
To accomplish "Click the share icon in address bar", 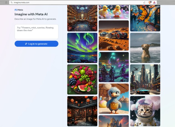I will pyautogui.click(x=144, y=3).
